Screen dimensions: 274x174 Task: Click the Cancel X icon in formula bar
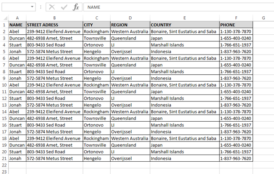point(52,7)
